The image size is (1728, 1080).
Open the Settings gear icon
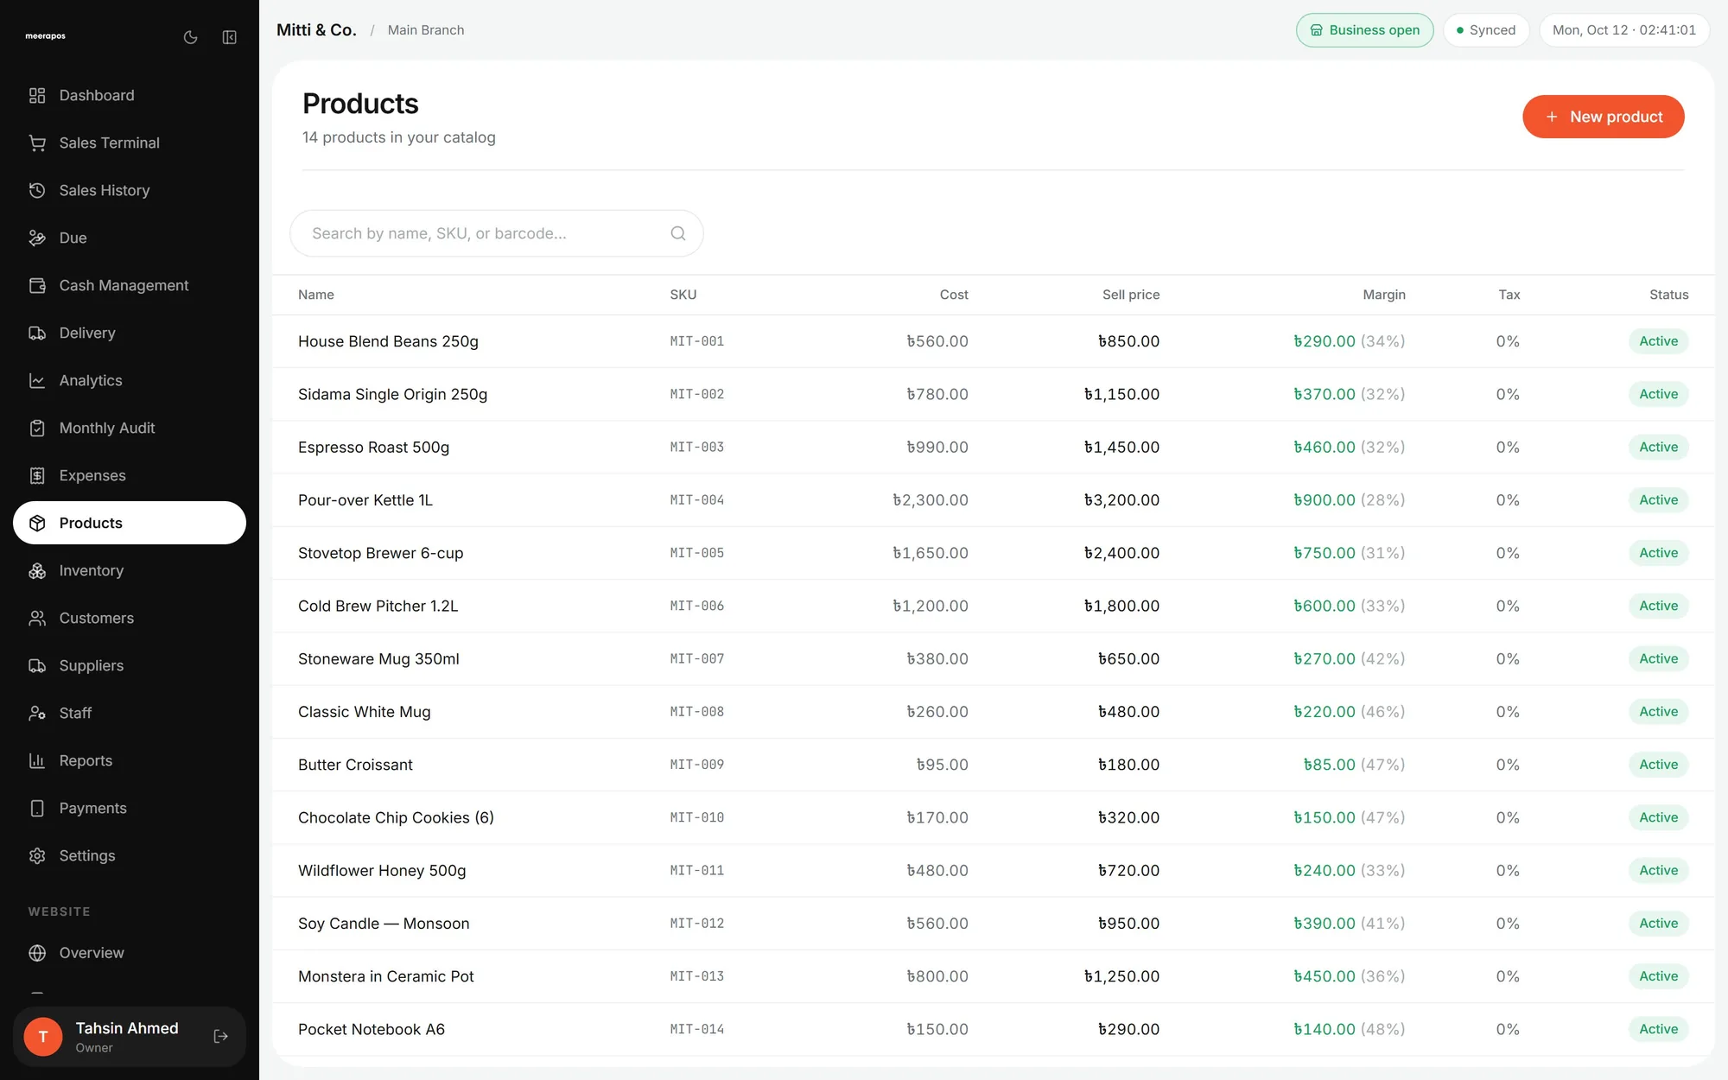(37, 855)
